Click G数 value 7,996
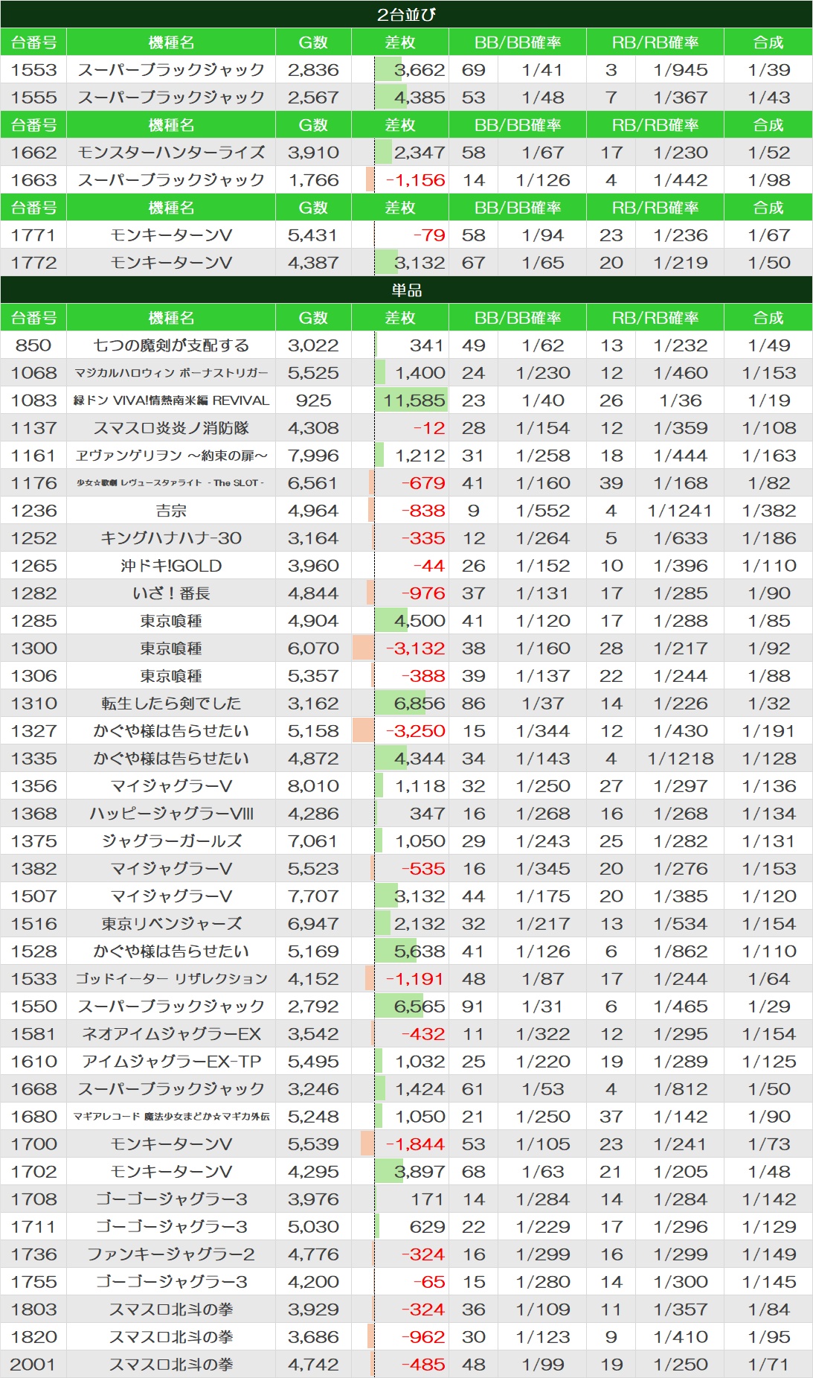 313,456
